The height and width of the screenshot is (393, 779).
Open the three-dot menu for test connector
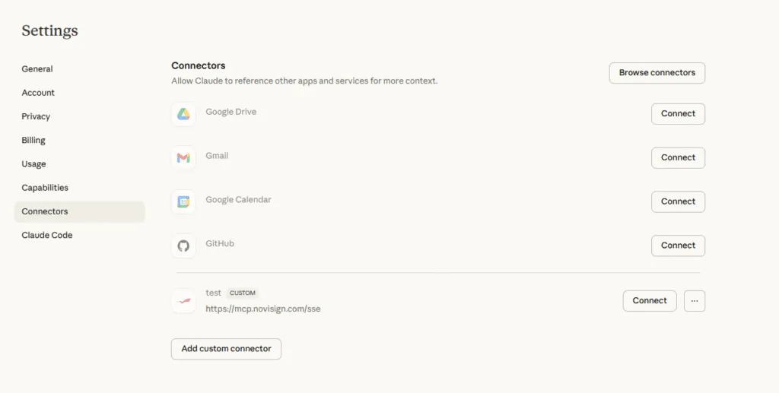tap(695, 301)
